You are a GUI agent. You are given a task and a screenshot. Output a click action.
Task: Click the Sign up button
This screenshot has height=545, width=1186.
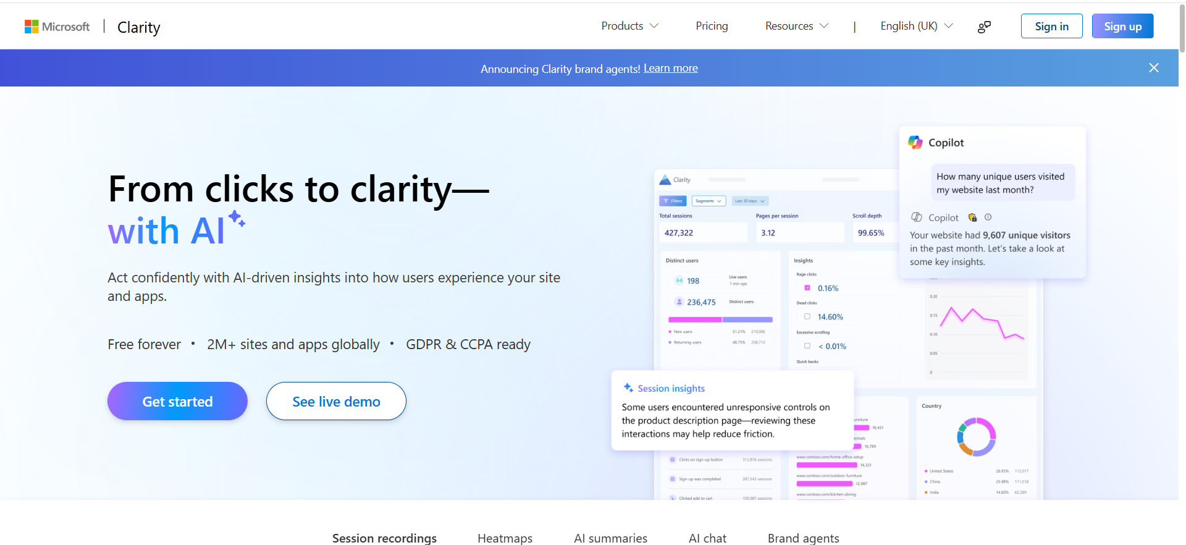[x=1122, y=26]
